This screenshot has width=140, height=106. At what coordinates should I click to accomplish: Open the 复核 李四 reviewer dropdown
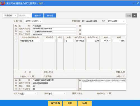click(x=64, y=93)
